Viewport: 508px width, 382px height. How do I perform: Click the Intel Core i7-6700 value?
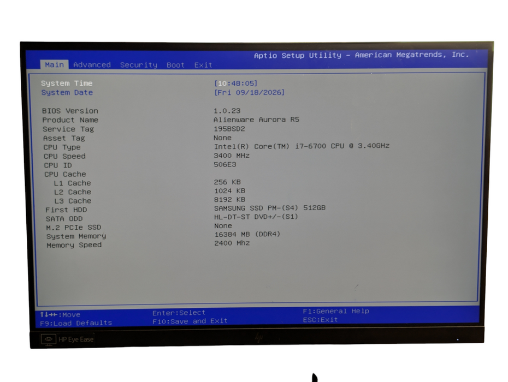pos(302,146)
